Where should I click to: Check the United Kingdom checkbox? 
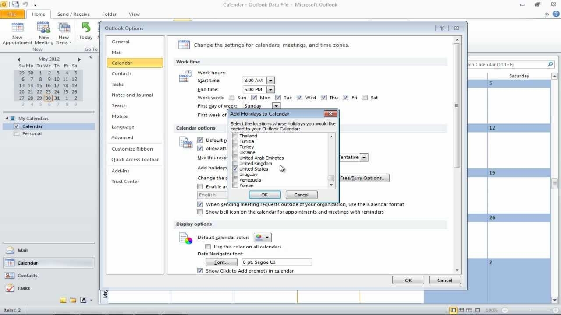click(235, 164)
